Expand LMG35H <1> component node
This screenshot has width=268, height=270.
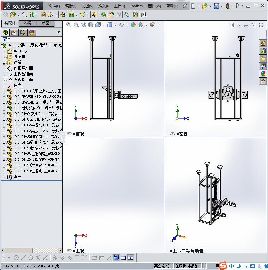(4, 98)
